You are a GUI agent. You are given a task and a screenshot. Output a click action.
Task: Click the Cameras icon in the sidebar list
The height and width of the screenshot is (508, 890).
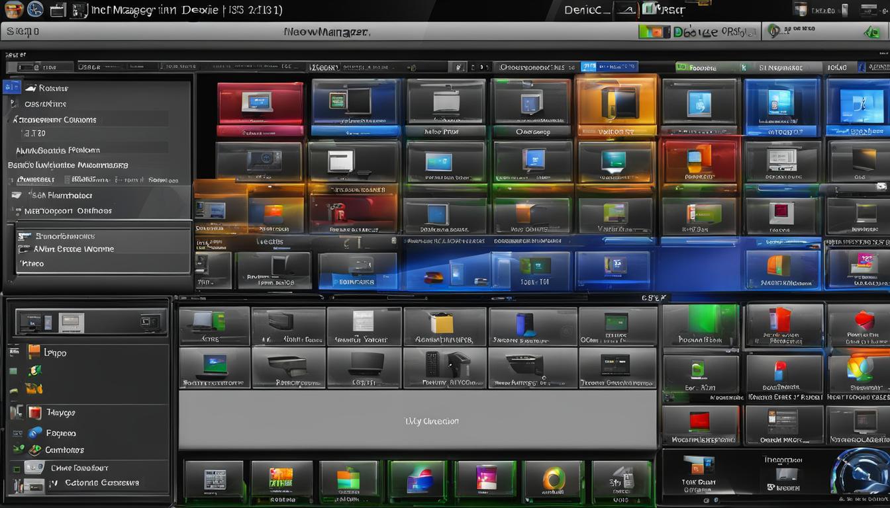click(33, 450)
